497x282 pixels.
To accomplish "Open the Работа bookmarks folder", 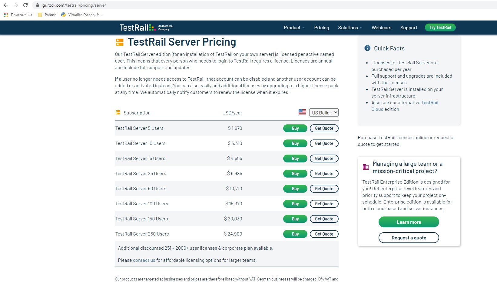I will 47,14.
